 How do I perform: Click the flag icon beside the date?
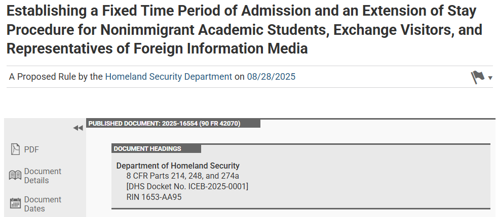click(477, 77)
